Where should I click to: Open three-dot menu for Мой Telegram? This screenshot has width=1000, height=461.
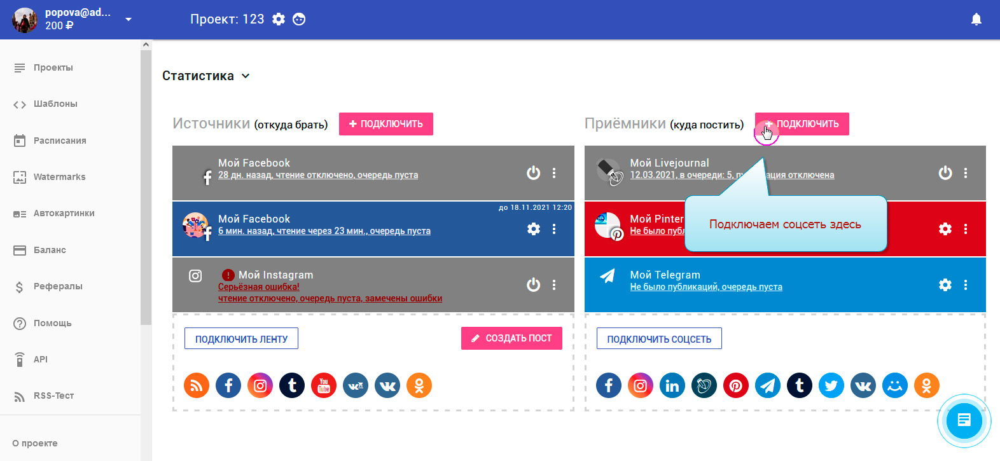pyautogui.click(x=966, y=285)
